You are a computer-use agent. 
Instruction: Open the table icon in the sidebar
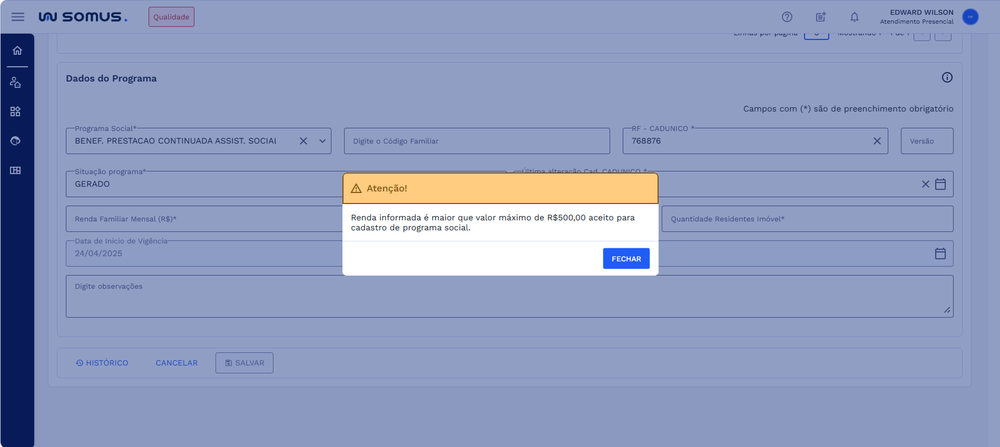pyautogui.click(x=16, y=170)
